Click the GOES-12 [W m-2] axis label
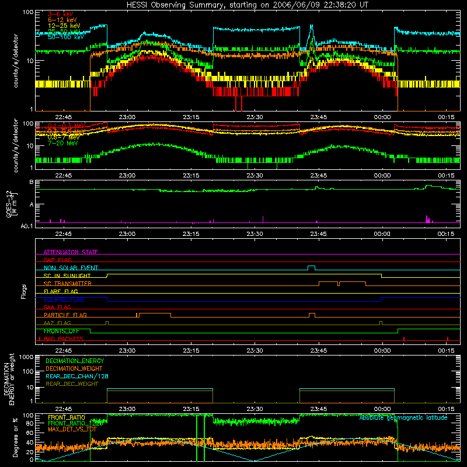 [12, 204]
